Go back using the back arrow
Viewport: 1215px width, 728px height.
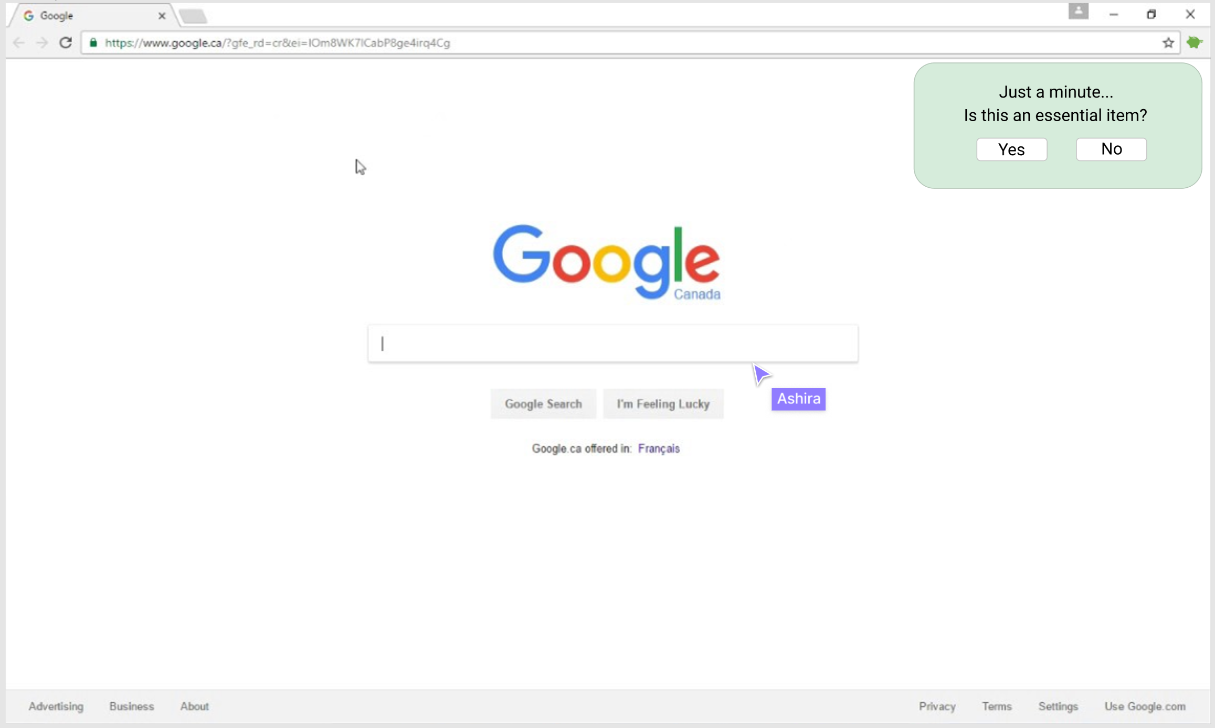[19, 43]
